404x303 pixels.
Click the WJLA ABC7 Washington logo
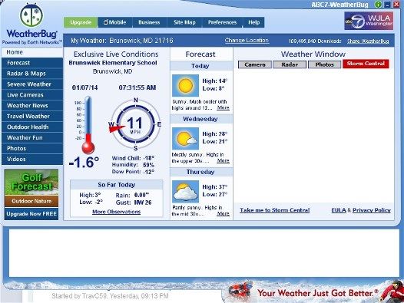pyautogui.click(x=369, y=21)
